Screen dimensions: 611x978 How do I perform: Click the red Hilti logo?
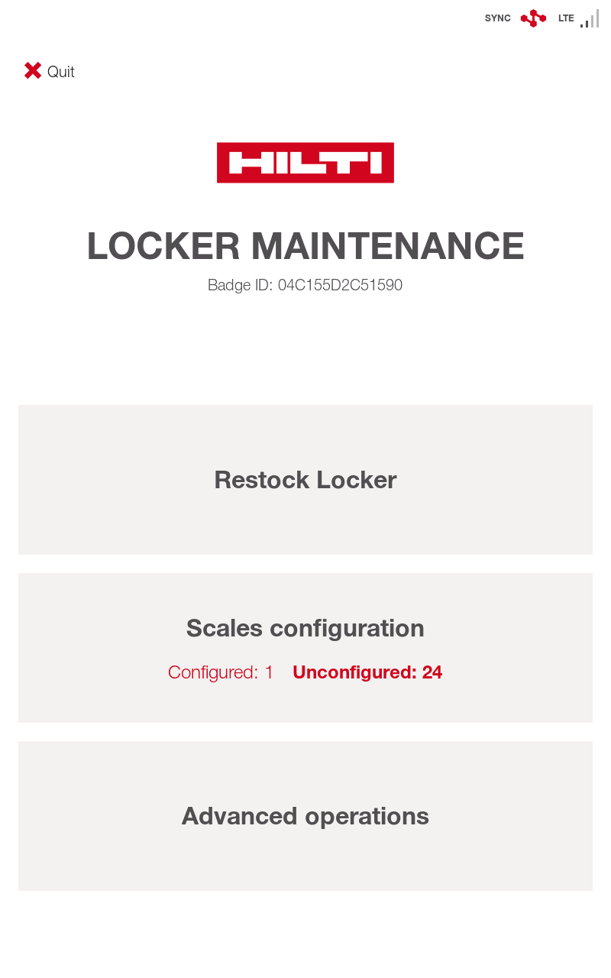tap(305, 163)
